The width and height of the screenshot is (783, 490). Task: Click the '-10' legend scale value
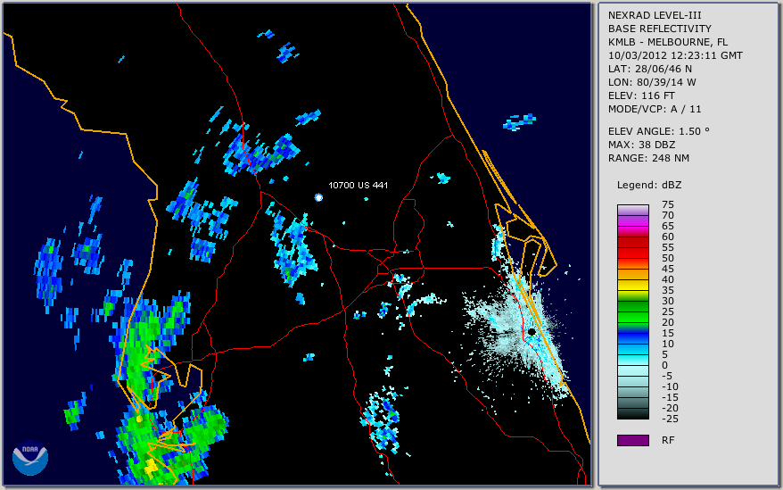pyautogui.click(x=670, y=386)
